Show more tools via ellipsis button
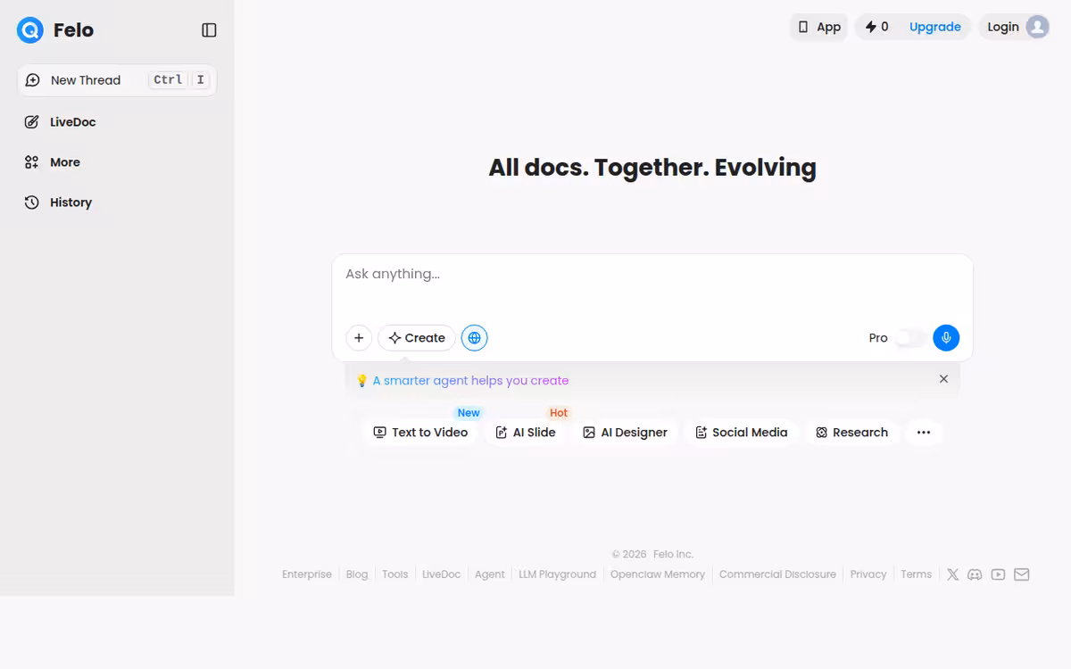 click(x=924, y=433)
